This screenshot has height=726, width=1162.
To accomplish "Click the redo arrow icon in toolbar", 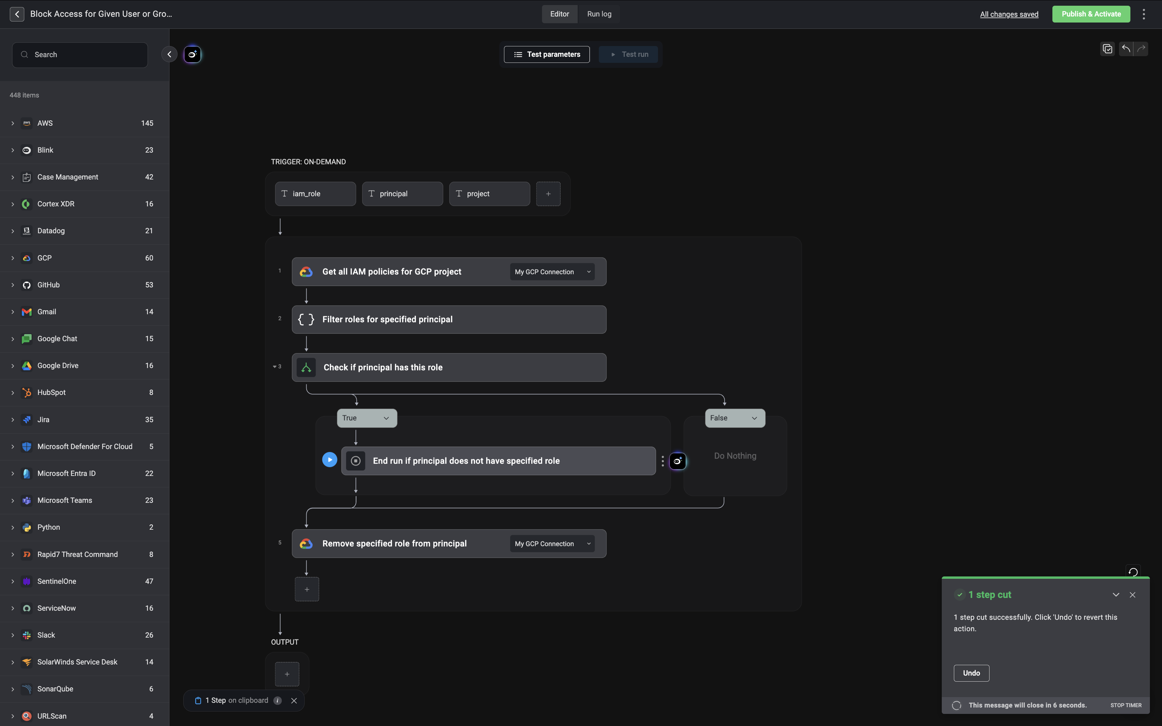I will pos(1141,48).
